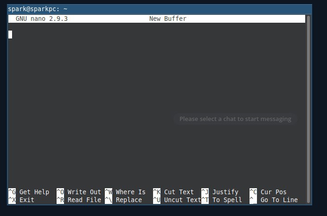327x216 pixels.
Task: Choose the ^U Uncut Text shortcut
Action: (x=177, y=200)
